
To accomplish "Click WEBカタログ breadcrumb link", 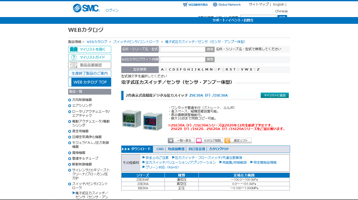I will pos(97,42).
